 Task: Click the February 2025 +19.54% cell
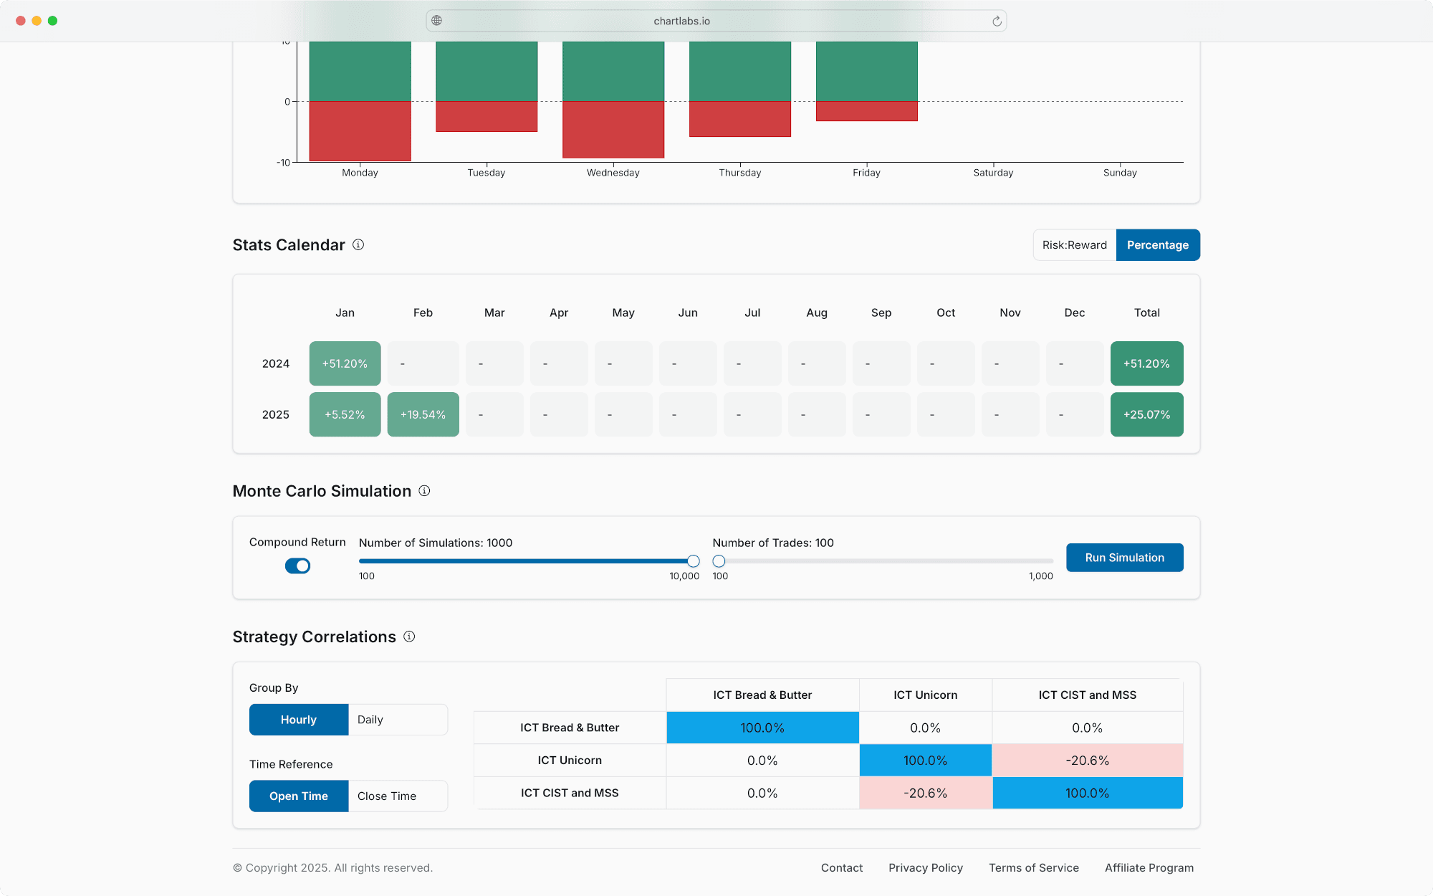click(423, 414)
